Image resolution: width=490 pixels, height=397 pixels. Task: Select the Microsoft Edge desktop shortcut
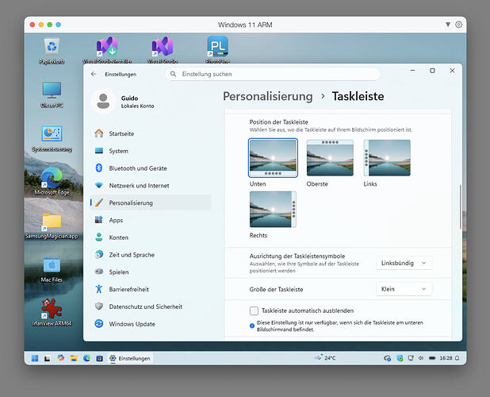click(52, 182)
